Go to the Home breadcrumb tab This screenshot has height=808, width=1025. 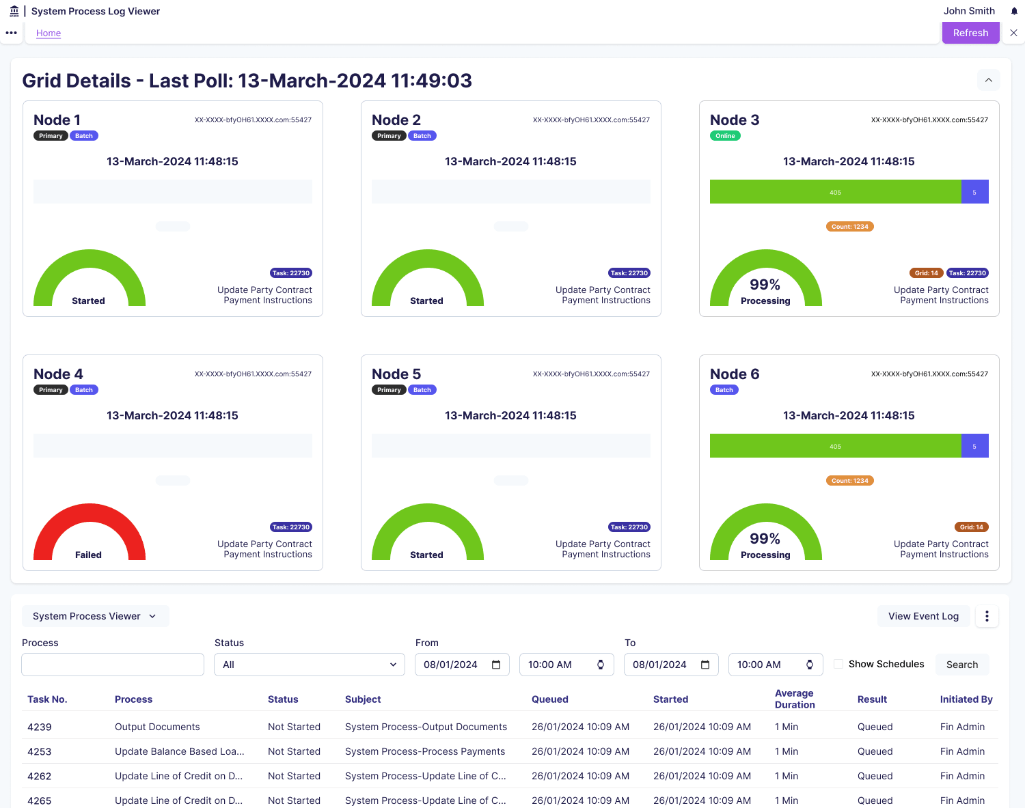[49, 33]
